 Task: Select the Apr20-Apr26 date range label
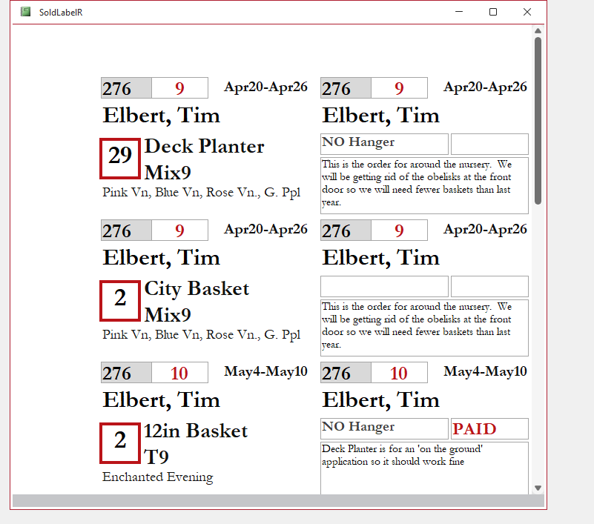pyautogui.click(x=265, y=87)
